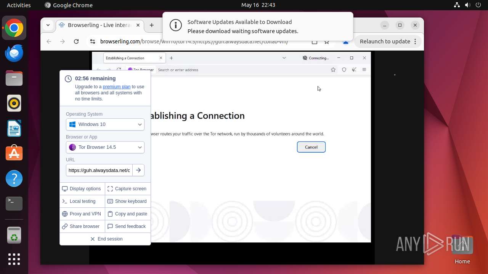Open Copy and paste option

point(128,214)
